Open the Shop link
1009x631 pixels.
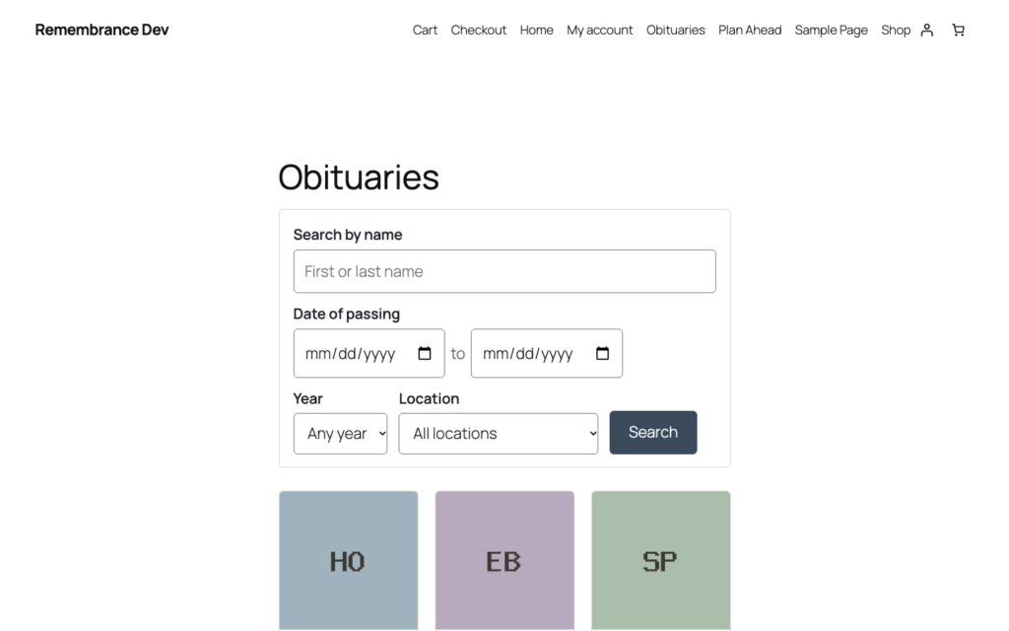(895, 31)
